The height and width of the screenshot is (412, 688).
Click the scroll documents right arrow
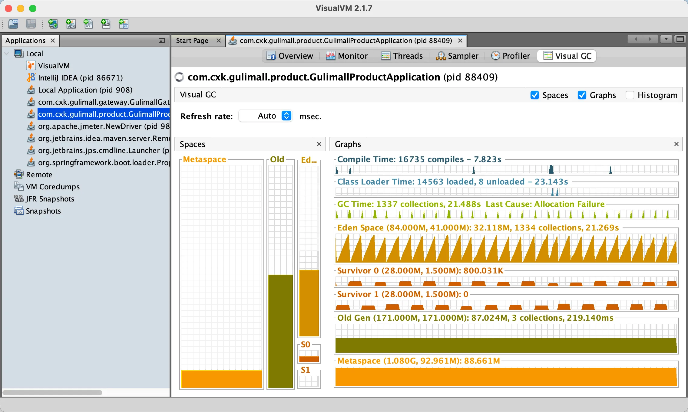click(650, 39)
